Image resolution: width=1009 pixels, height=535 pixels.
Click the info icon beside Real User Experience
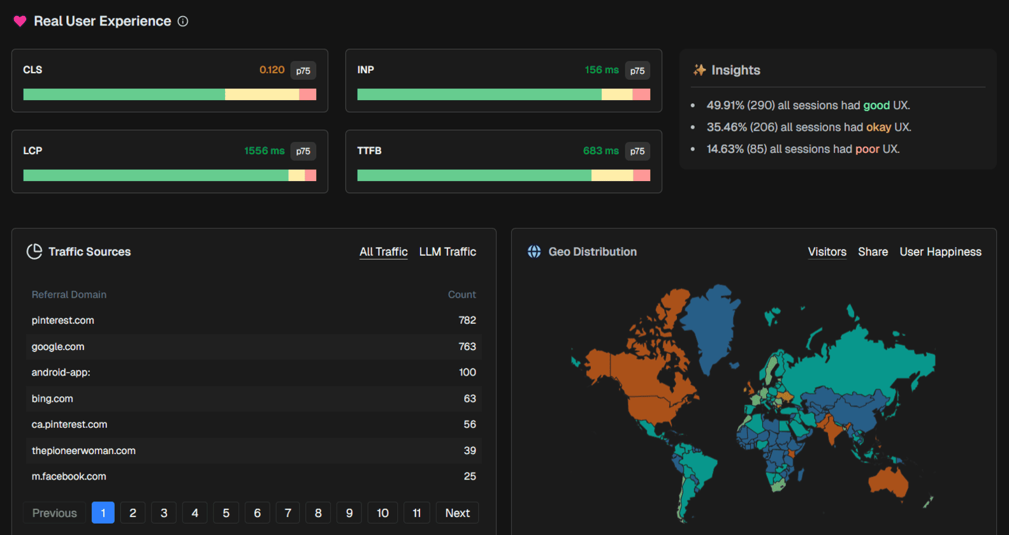[x=183, y=22]
